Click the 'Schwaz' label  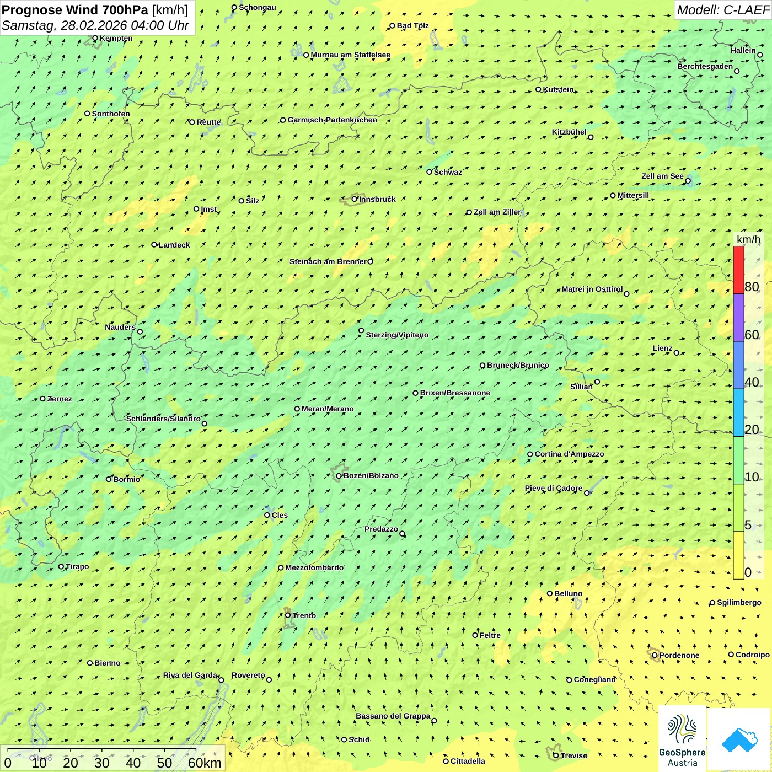448,172
